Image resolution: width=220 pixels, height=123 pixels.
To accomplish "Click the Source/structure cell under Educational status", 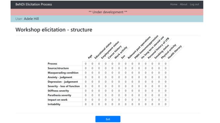I will pos(92,68).
